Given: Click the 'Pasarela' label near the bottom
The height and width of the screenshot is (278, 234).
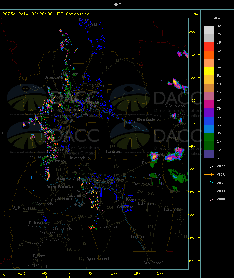Looking at the screenshot, I should click(x=41, y=267).
